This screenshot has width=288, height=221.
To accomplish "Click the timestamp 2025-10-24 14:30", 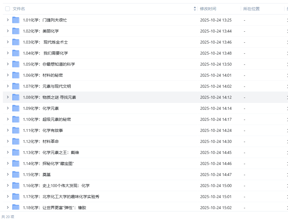I will pyautogui.click(x=216, y=142).
